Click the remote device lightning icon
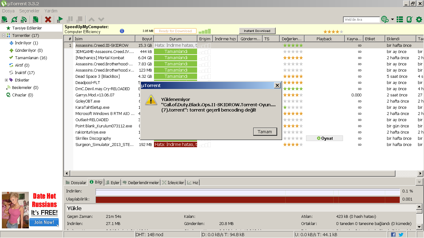Screen dimensions: 424x238 (409, 20)
